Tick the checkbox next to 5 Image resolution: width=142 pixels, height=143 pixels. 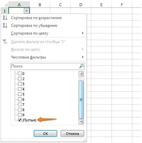pyautogui.click(x=20, y=94)
